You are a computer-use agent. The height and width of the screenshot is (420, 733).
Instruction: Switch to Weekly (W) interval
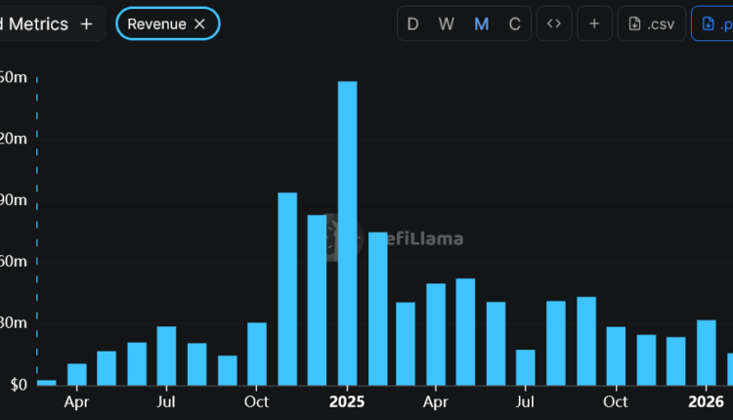pyautogui.click(x=446, y=23)
